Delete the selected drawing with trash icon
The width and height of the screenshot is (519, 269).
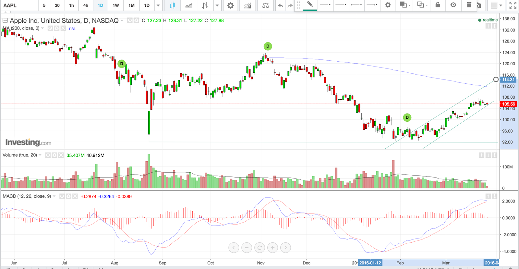469,5
